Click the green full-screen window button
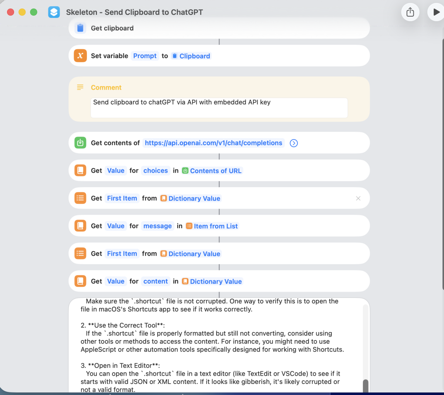The height and width of the screenshot is (395, 444). pos(34,12)
